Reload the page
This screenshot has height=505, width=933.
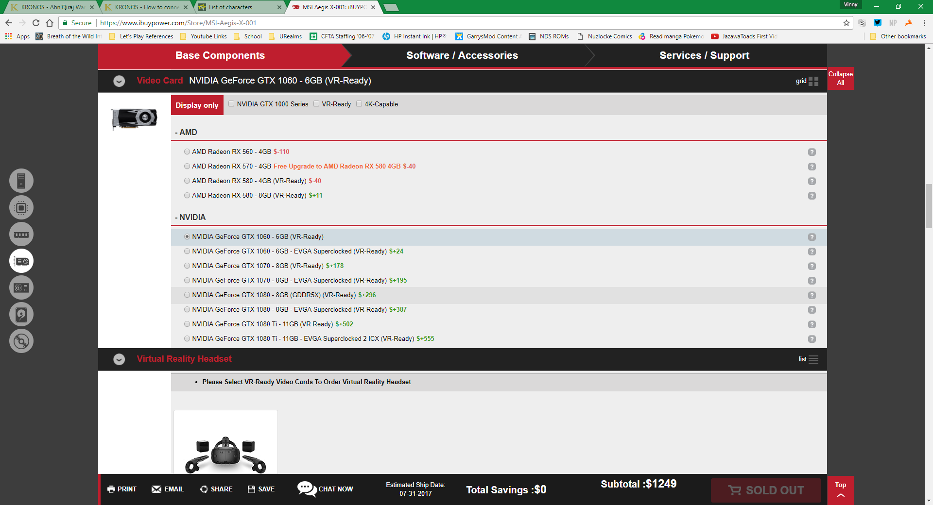[36, 23]
